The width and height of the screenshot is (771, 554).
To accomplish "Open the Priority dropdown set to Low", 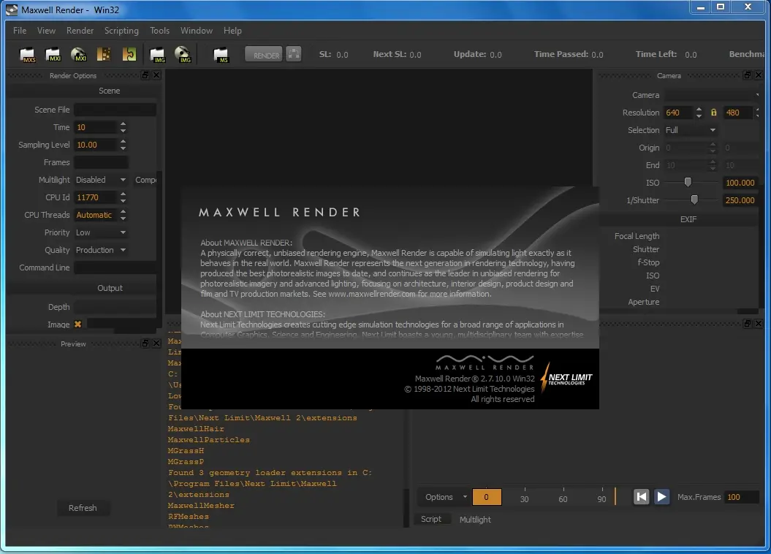I will point(101,232).
